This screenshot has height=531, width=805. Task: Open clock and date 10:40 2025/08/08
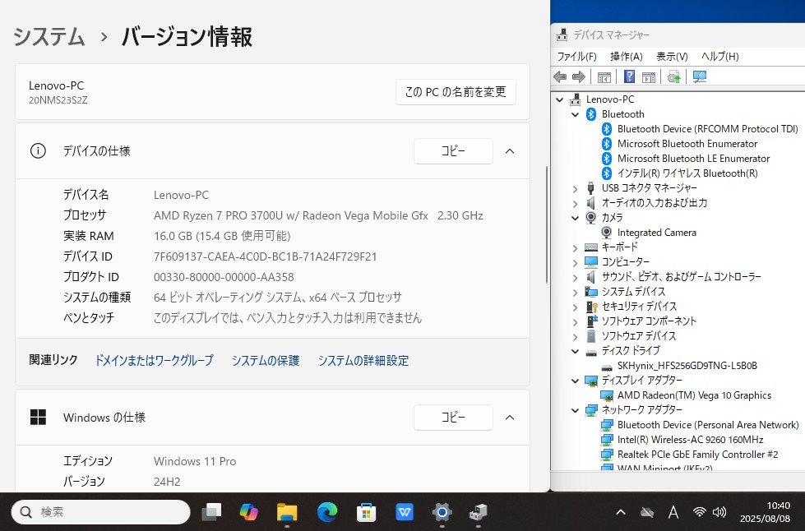765,512
